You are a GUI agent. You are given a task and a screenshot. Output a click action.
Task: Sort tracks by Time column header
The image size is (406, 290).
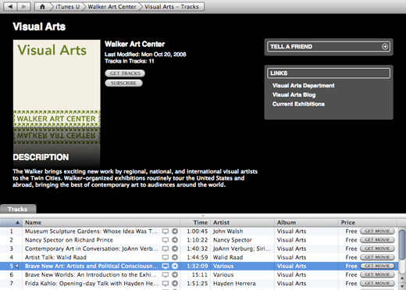[x=195, y=223]
